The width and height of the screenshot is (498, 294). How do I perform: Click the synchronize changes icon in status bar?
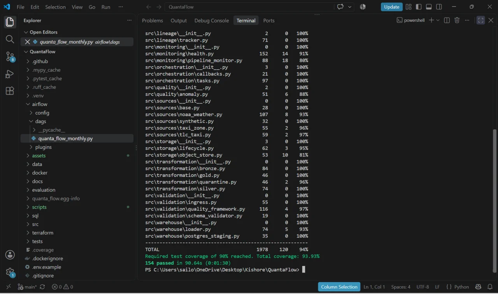(42, 287)
